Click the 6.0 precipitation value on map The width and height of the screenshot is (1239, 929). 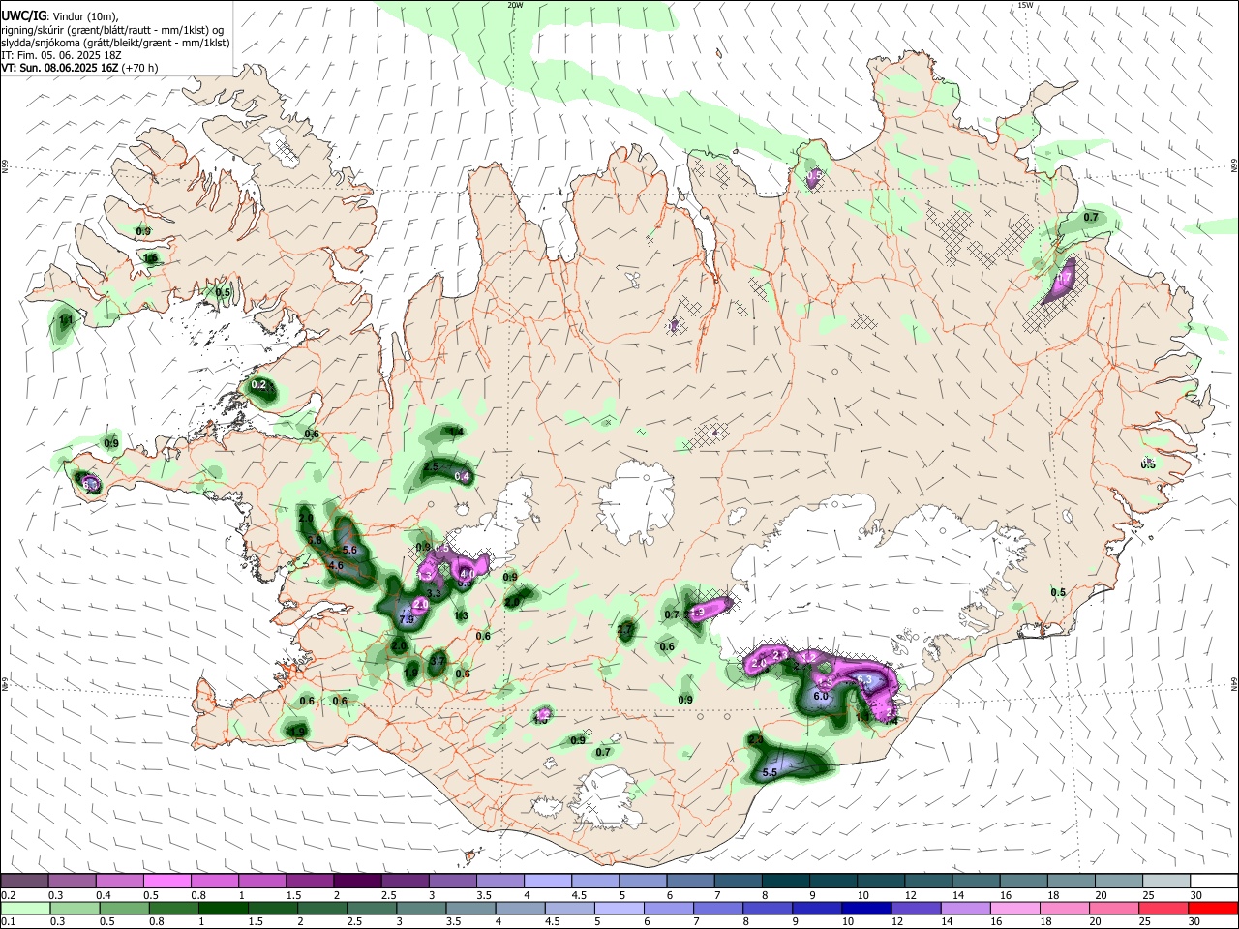click(821, 696)
